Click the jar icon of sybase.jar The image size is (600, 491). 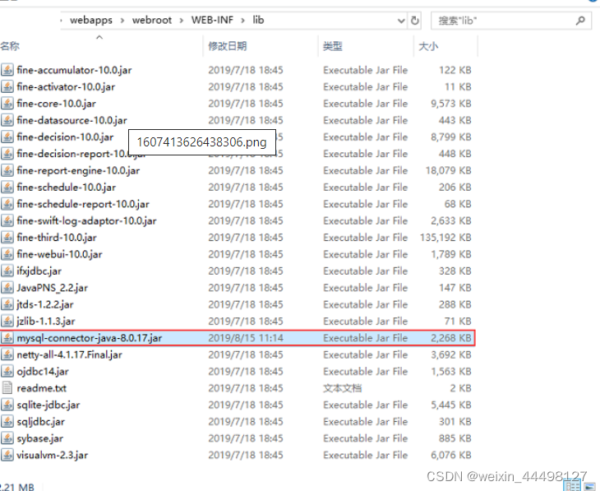pos(7,438)
